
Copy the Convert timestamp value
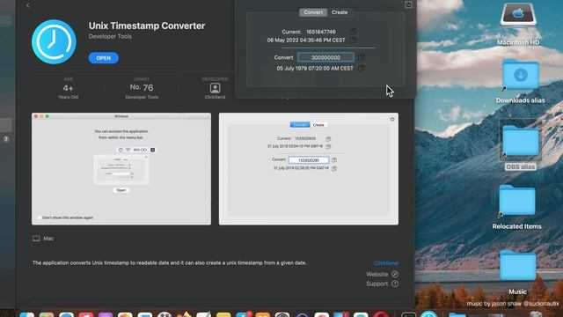[362, 57]
